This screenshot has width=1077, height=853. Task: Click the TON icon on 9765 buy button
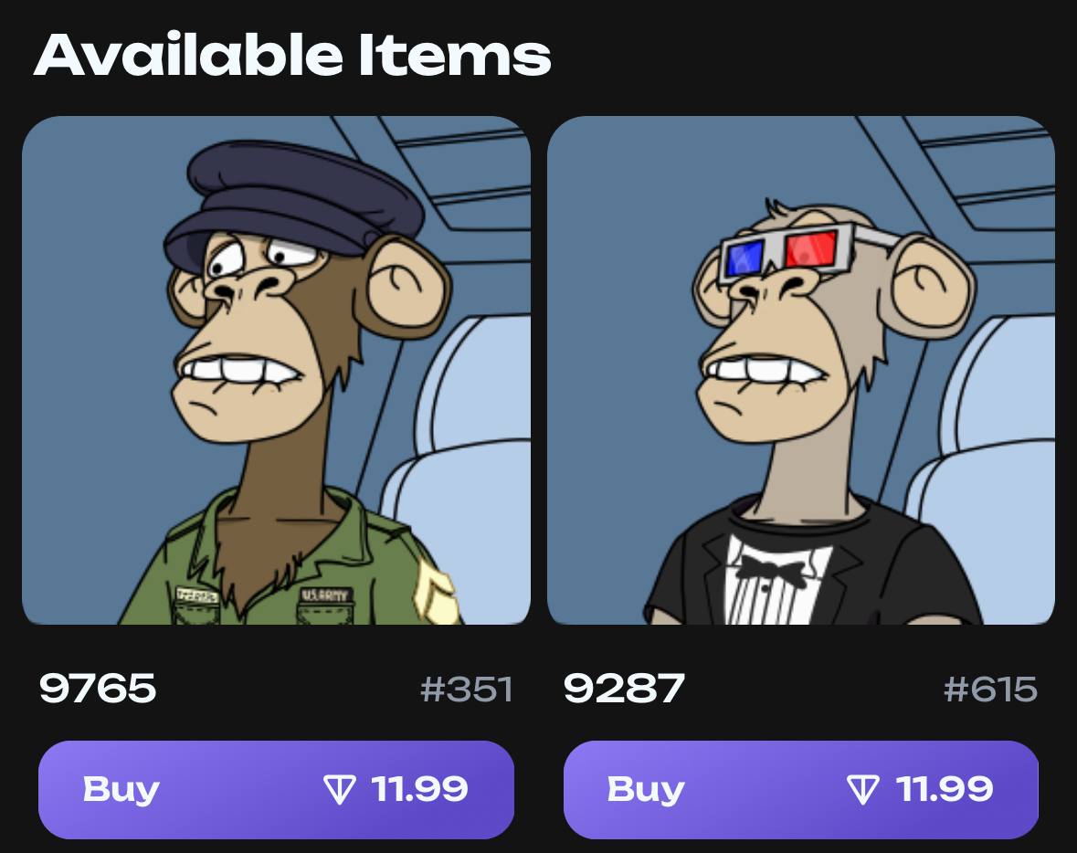point(339,790)
